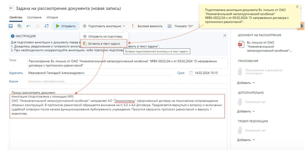Open Добавить dropdown under Приложения
The height and width of the screenshot is (154, 308).
point(246,83)
